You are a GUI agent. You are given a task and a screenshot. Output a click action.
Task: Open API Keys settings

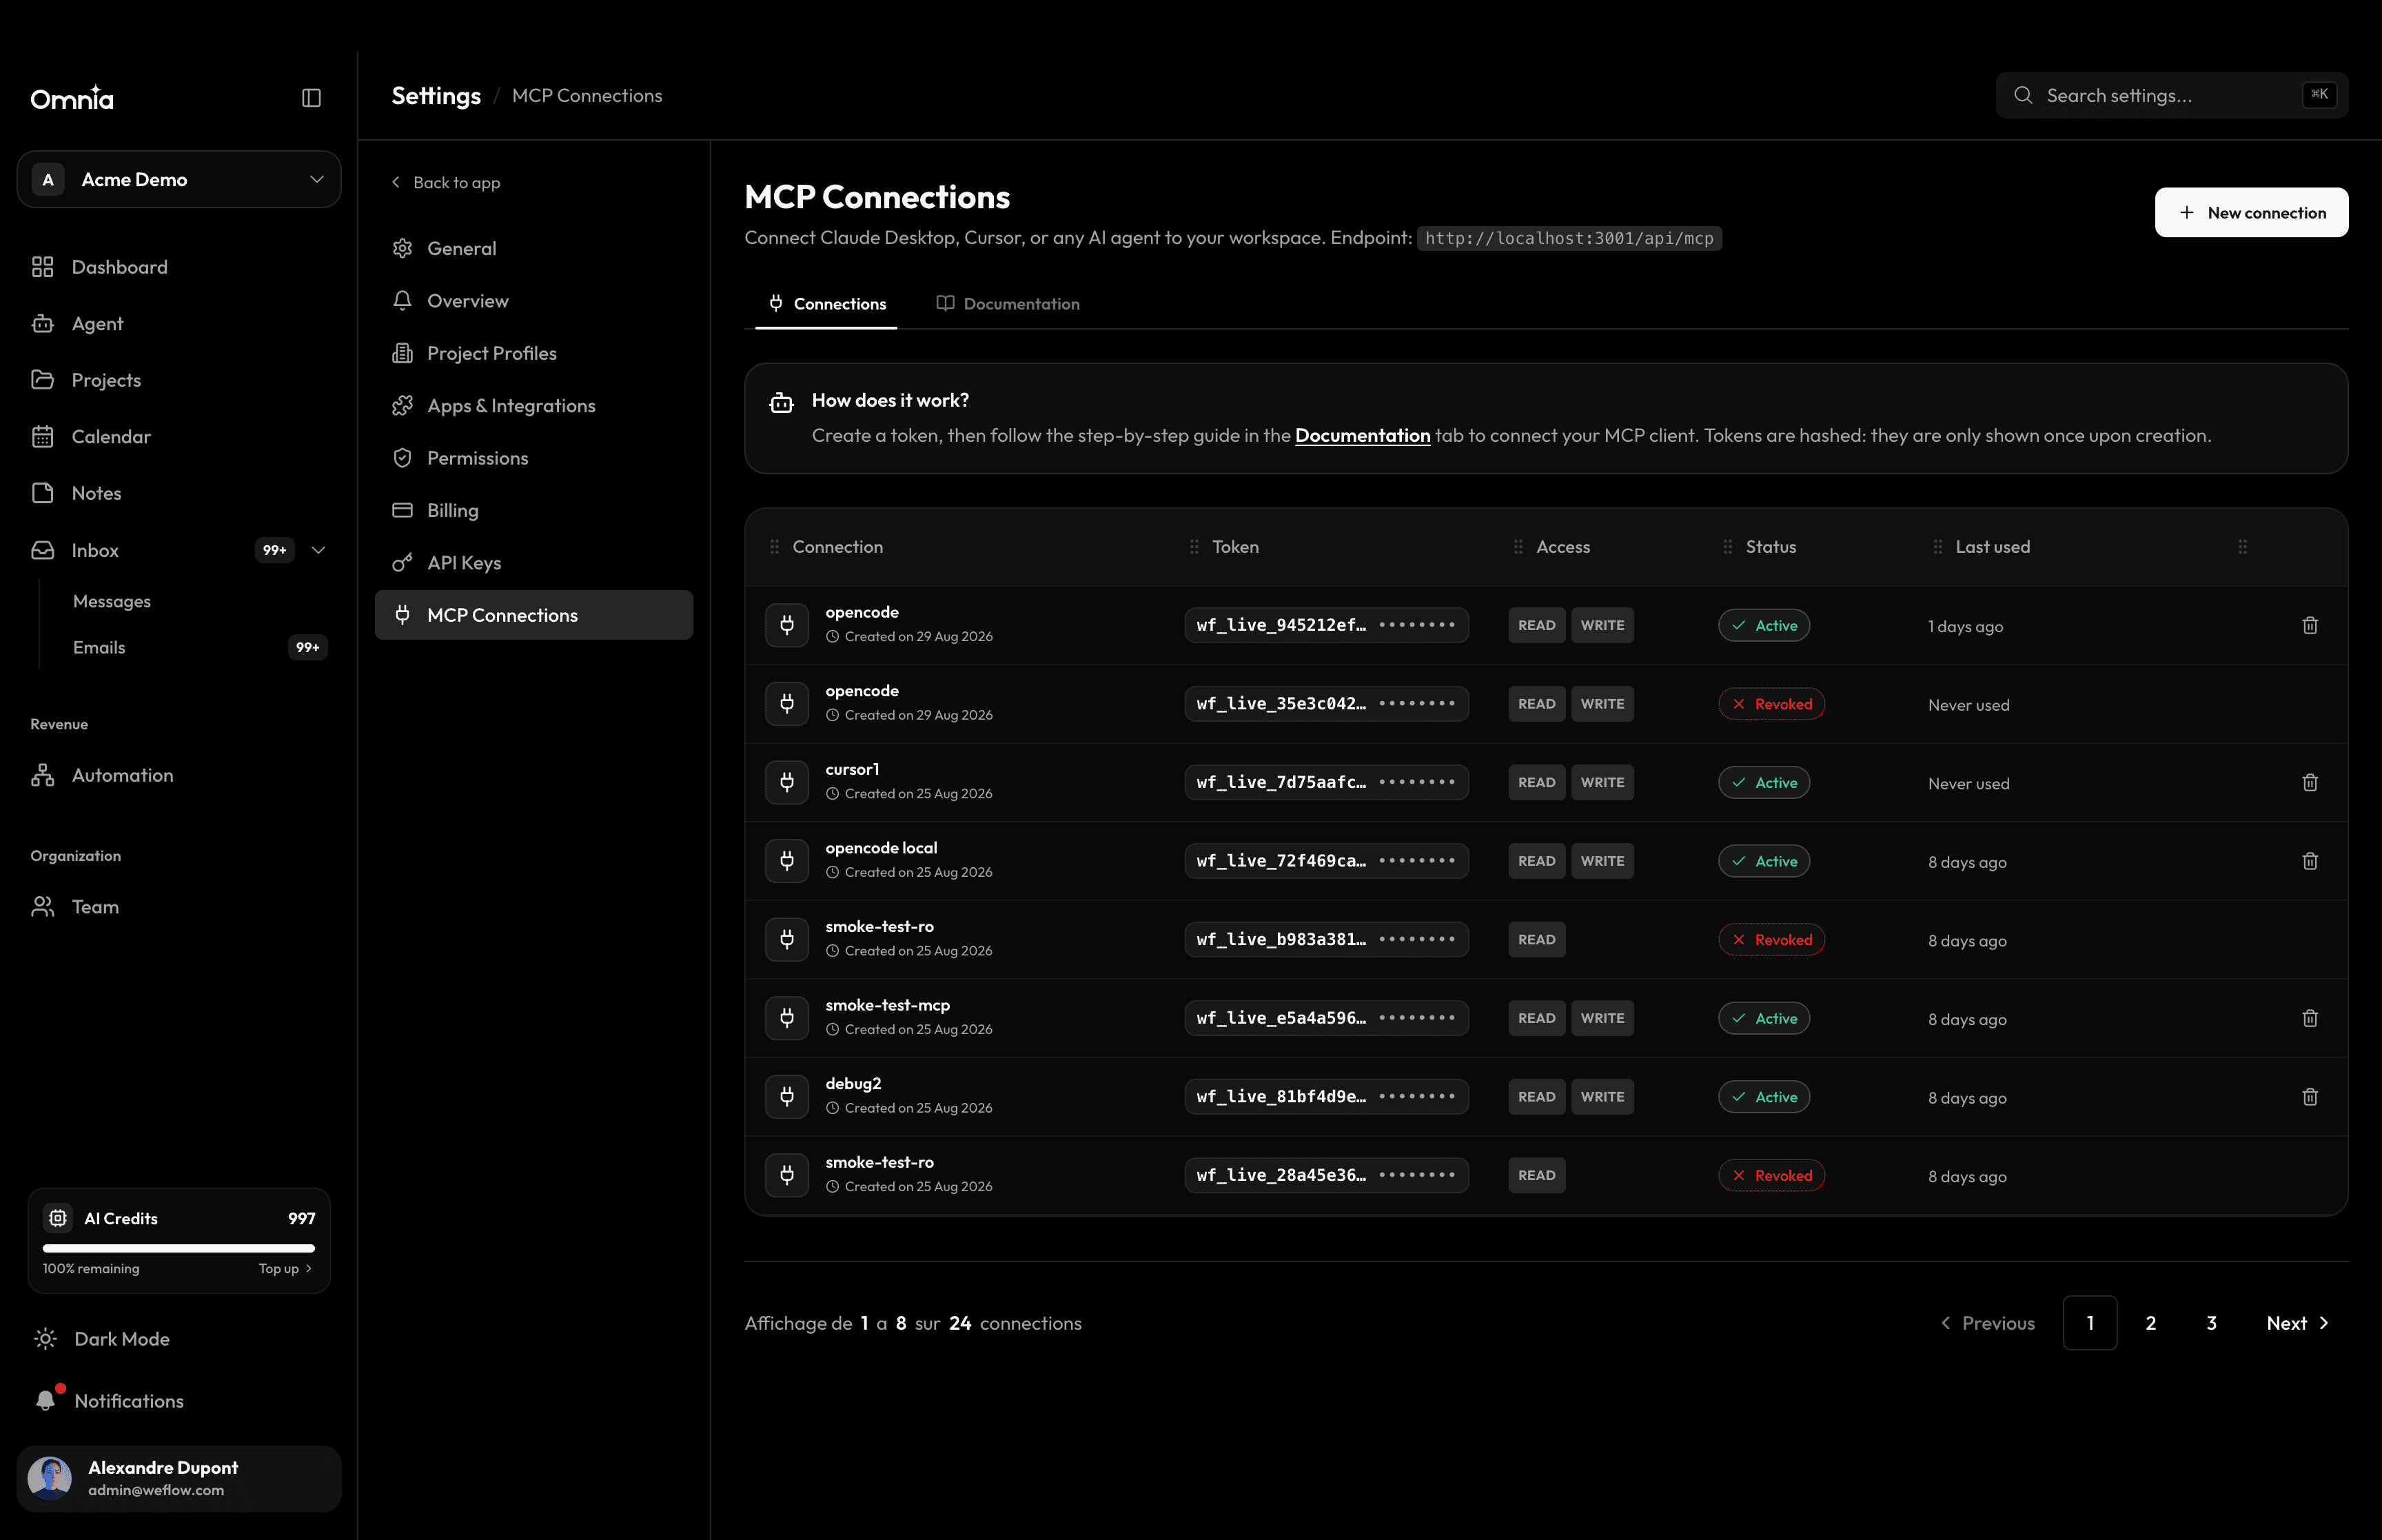click(x=533, y=563)
